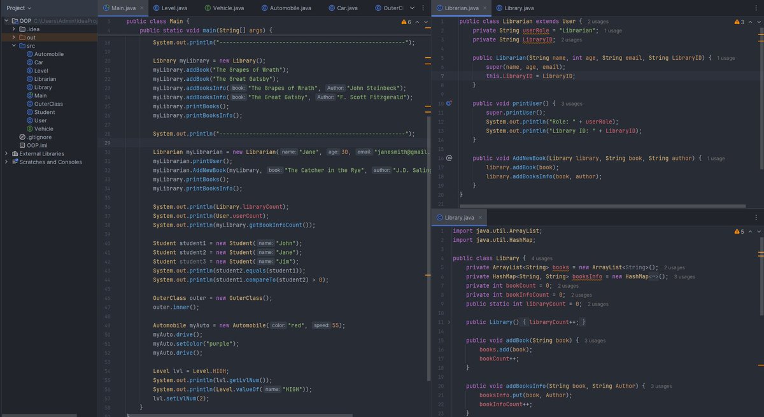The image size is (764, 417).
Task: Go to next highlighted error in Library.java
Action: click(x=758, y=231)
